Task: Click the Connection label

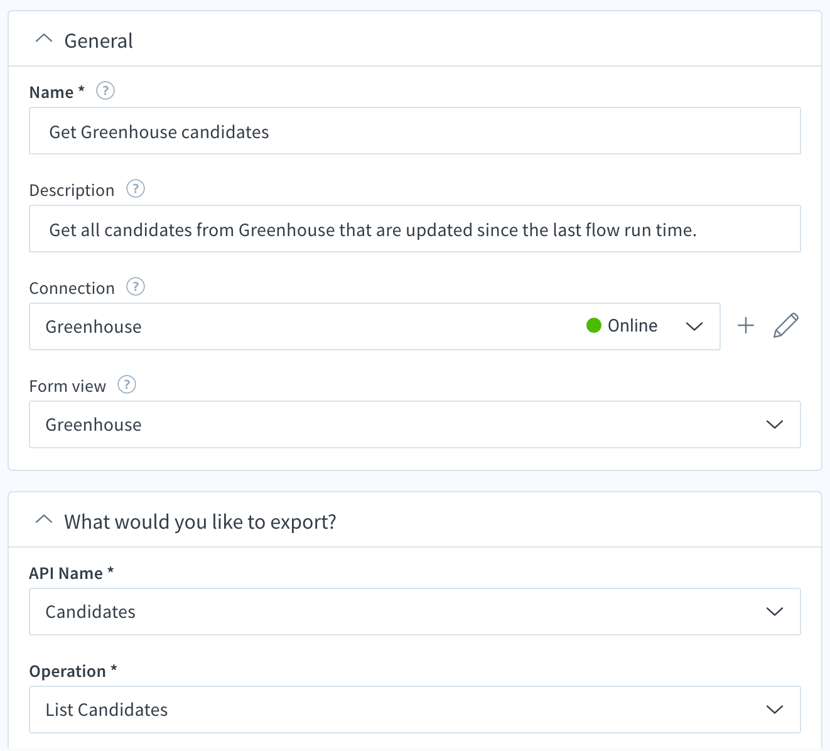Action: (72, 288)
